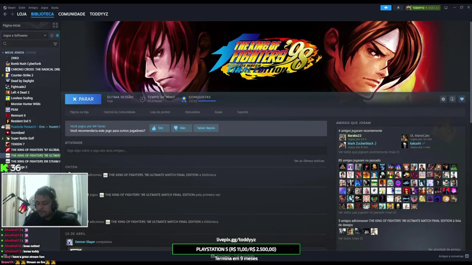Open the Exibir menu

pos(22,7)
